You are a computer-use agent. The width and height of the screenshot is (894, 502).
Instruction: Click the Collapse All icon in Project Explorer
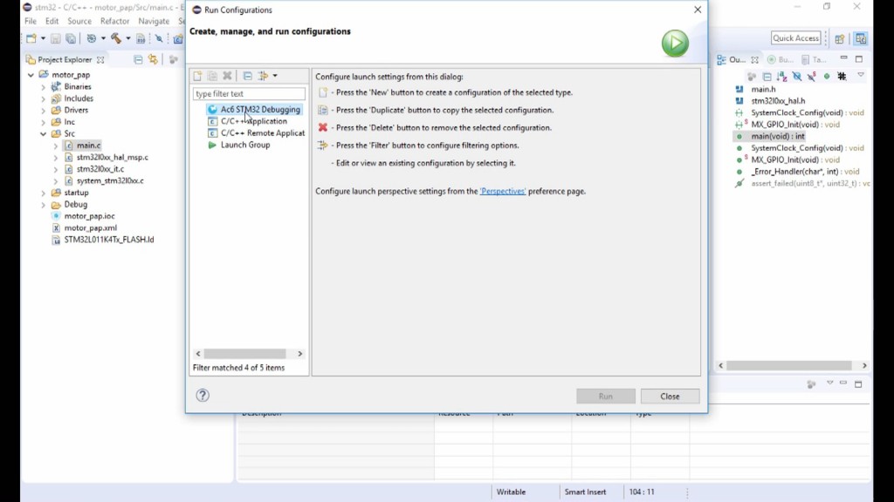tap(138, 59)
